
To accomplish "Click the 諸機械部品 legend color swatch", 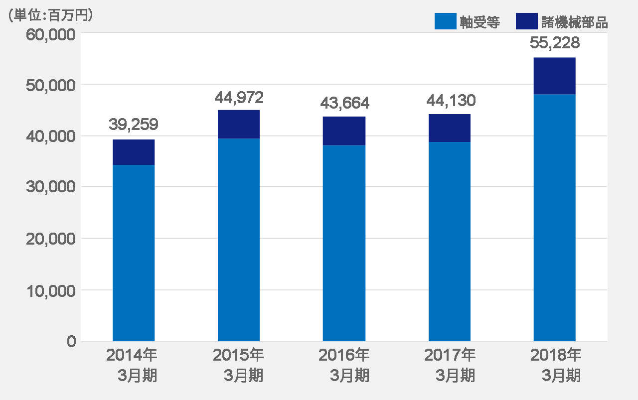I will point(526,21).
